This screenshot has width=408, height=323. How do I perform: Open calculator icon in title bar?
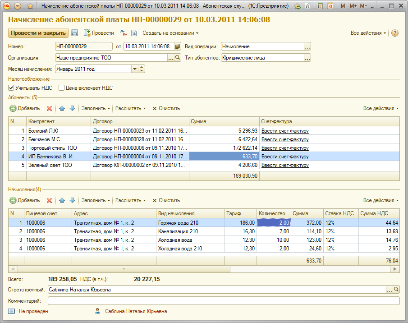pyautogui.click(x=320, y=6)
